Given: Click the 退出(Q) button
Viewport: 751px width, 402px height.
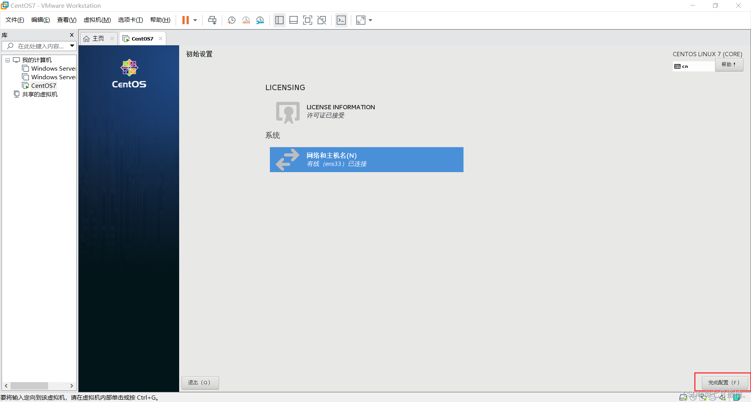Looking at the screenshot, I should 200,382.
